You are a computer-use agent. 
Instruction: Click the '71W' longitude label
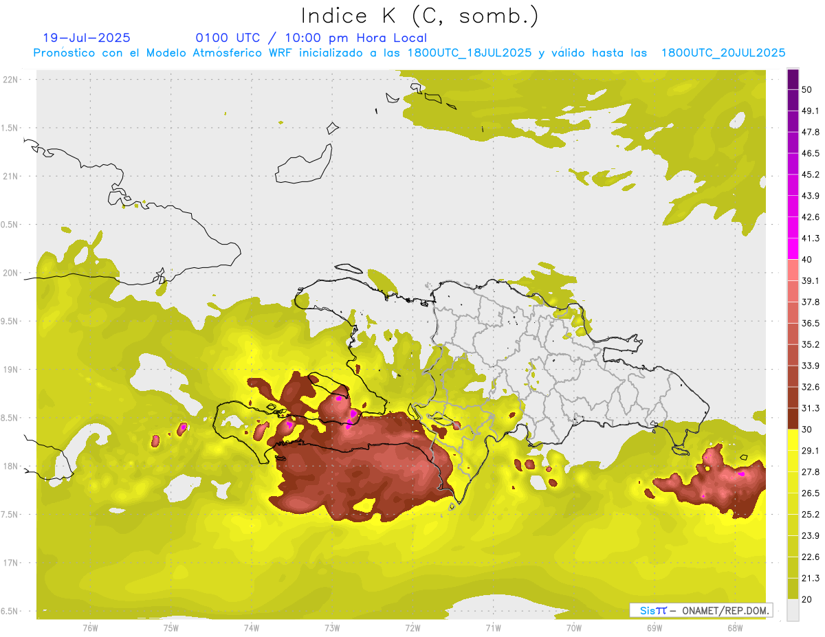click(x=493, y=627)
